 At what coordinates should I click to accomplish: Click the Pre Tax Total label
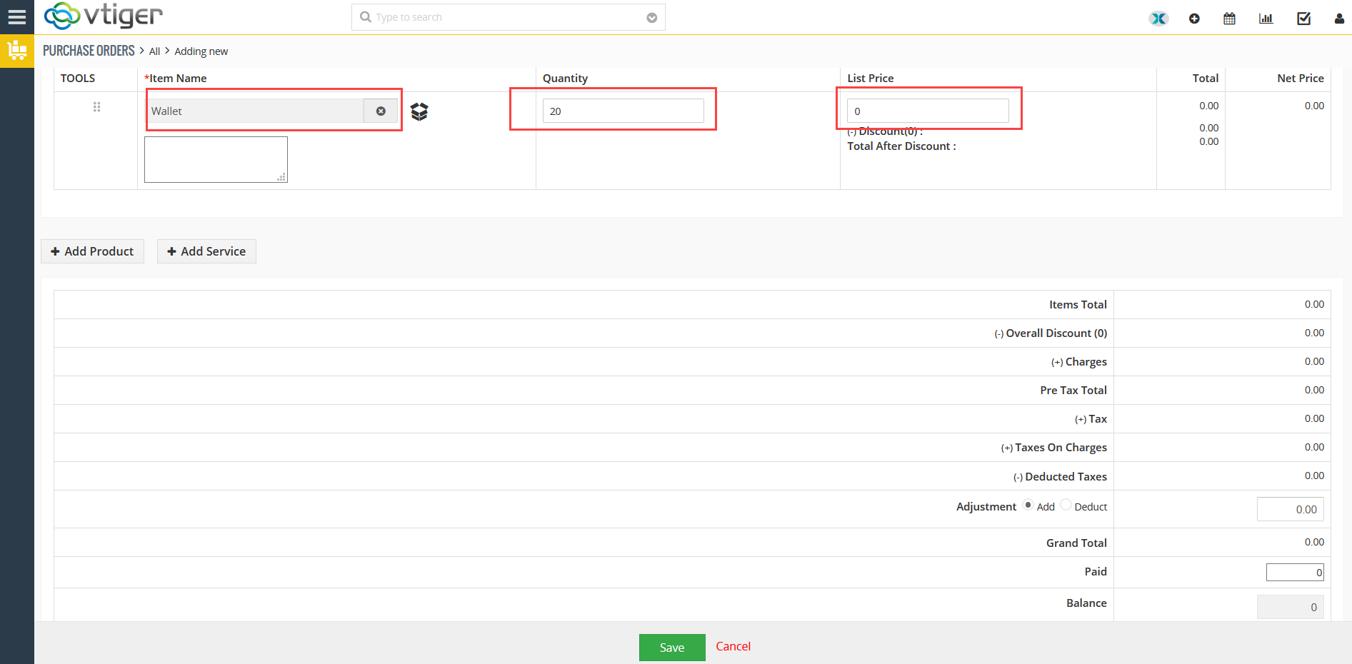1073,391
